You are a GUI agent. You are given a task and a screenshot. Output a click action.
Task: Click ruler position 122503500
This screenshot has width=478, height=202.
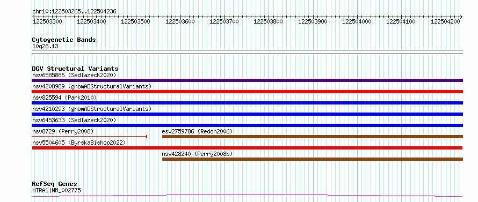click(135, 21)
